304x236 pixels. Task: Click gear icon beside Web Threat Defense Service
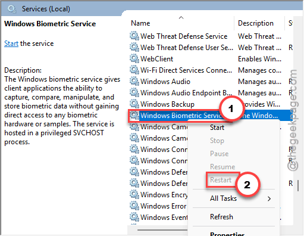(134, 36)
